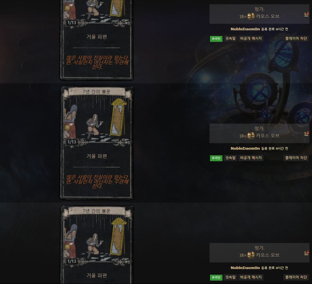Click the green 온라인 badge in bottom listing
This screenshot has height=284, width=312.
[x=216, y=277]
